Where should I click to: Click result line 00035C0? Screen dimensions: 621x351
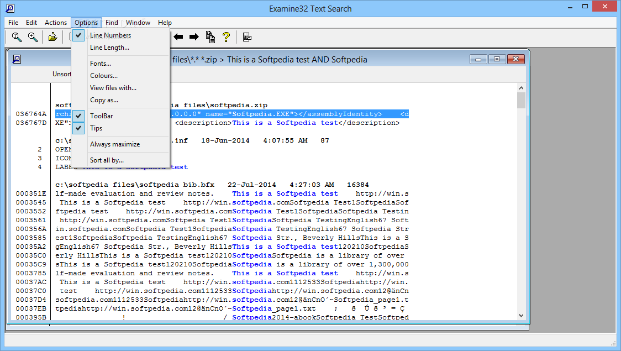click(x=231, y=255)
